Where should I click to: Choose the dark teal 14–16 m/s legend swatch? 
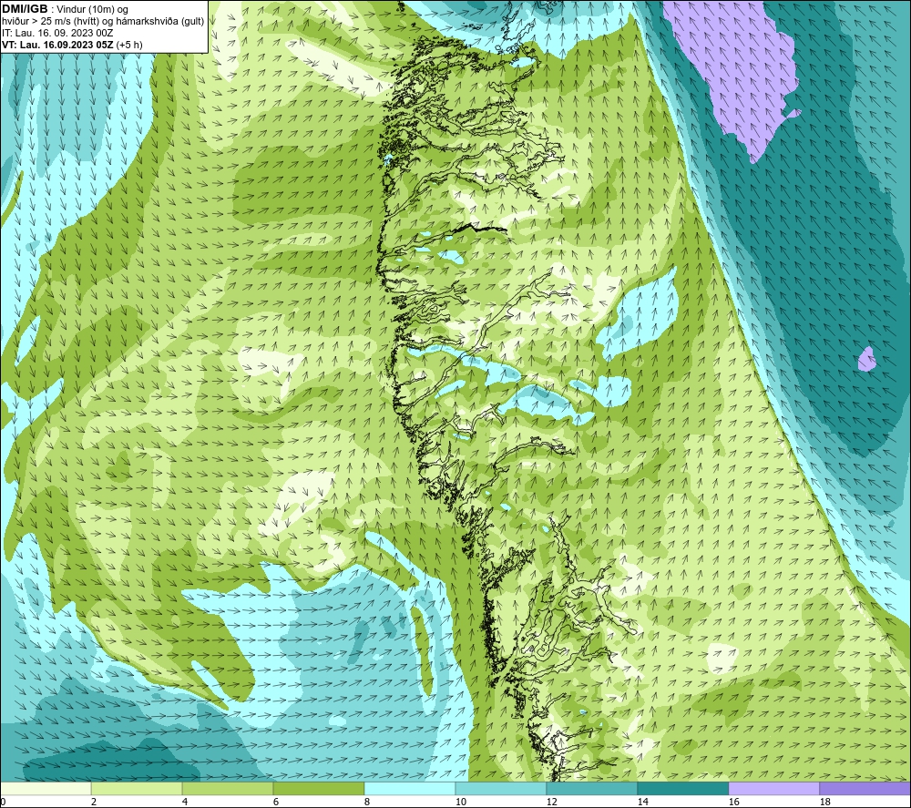point(682,788)
